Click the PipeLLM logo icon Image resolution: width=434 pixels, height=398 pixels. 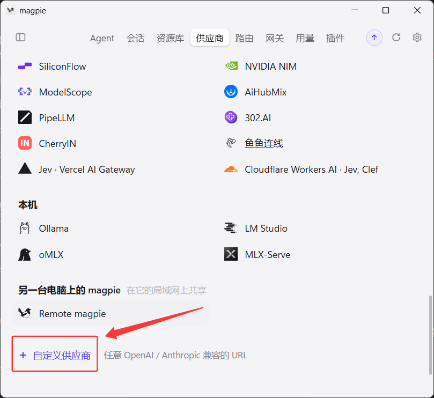click(x=25, y=117)
